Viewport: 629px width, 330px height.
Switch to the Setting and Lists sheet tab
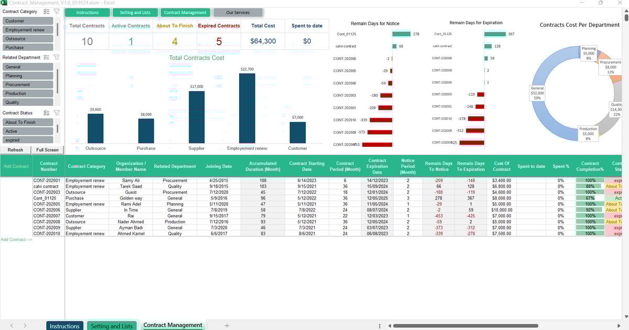coord(112,325)
